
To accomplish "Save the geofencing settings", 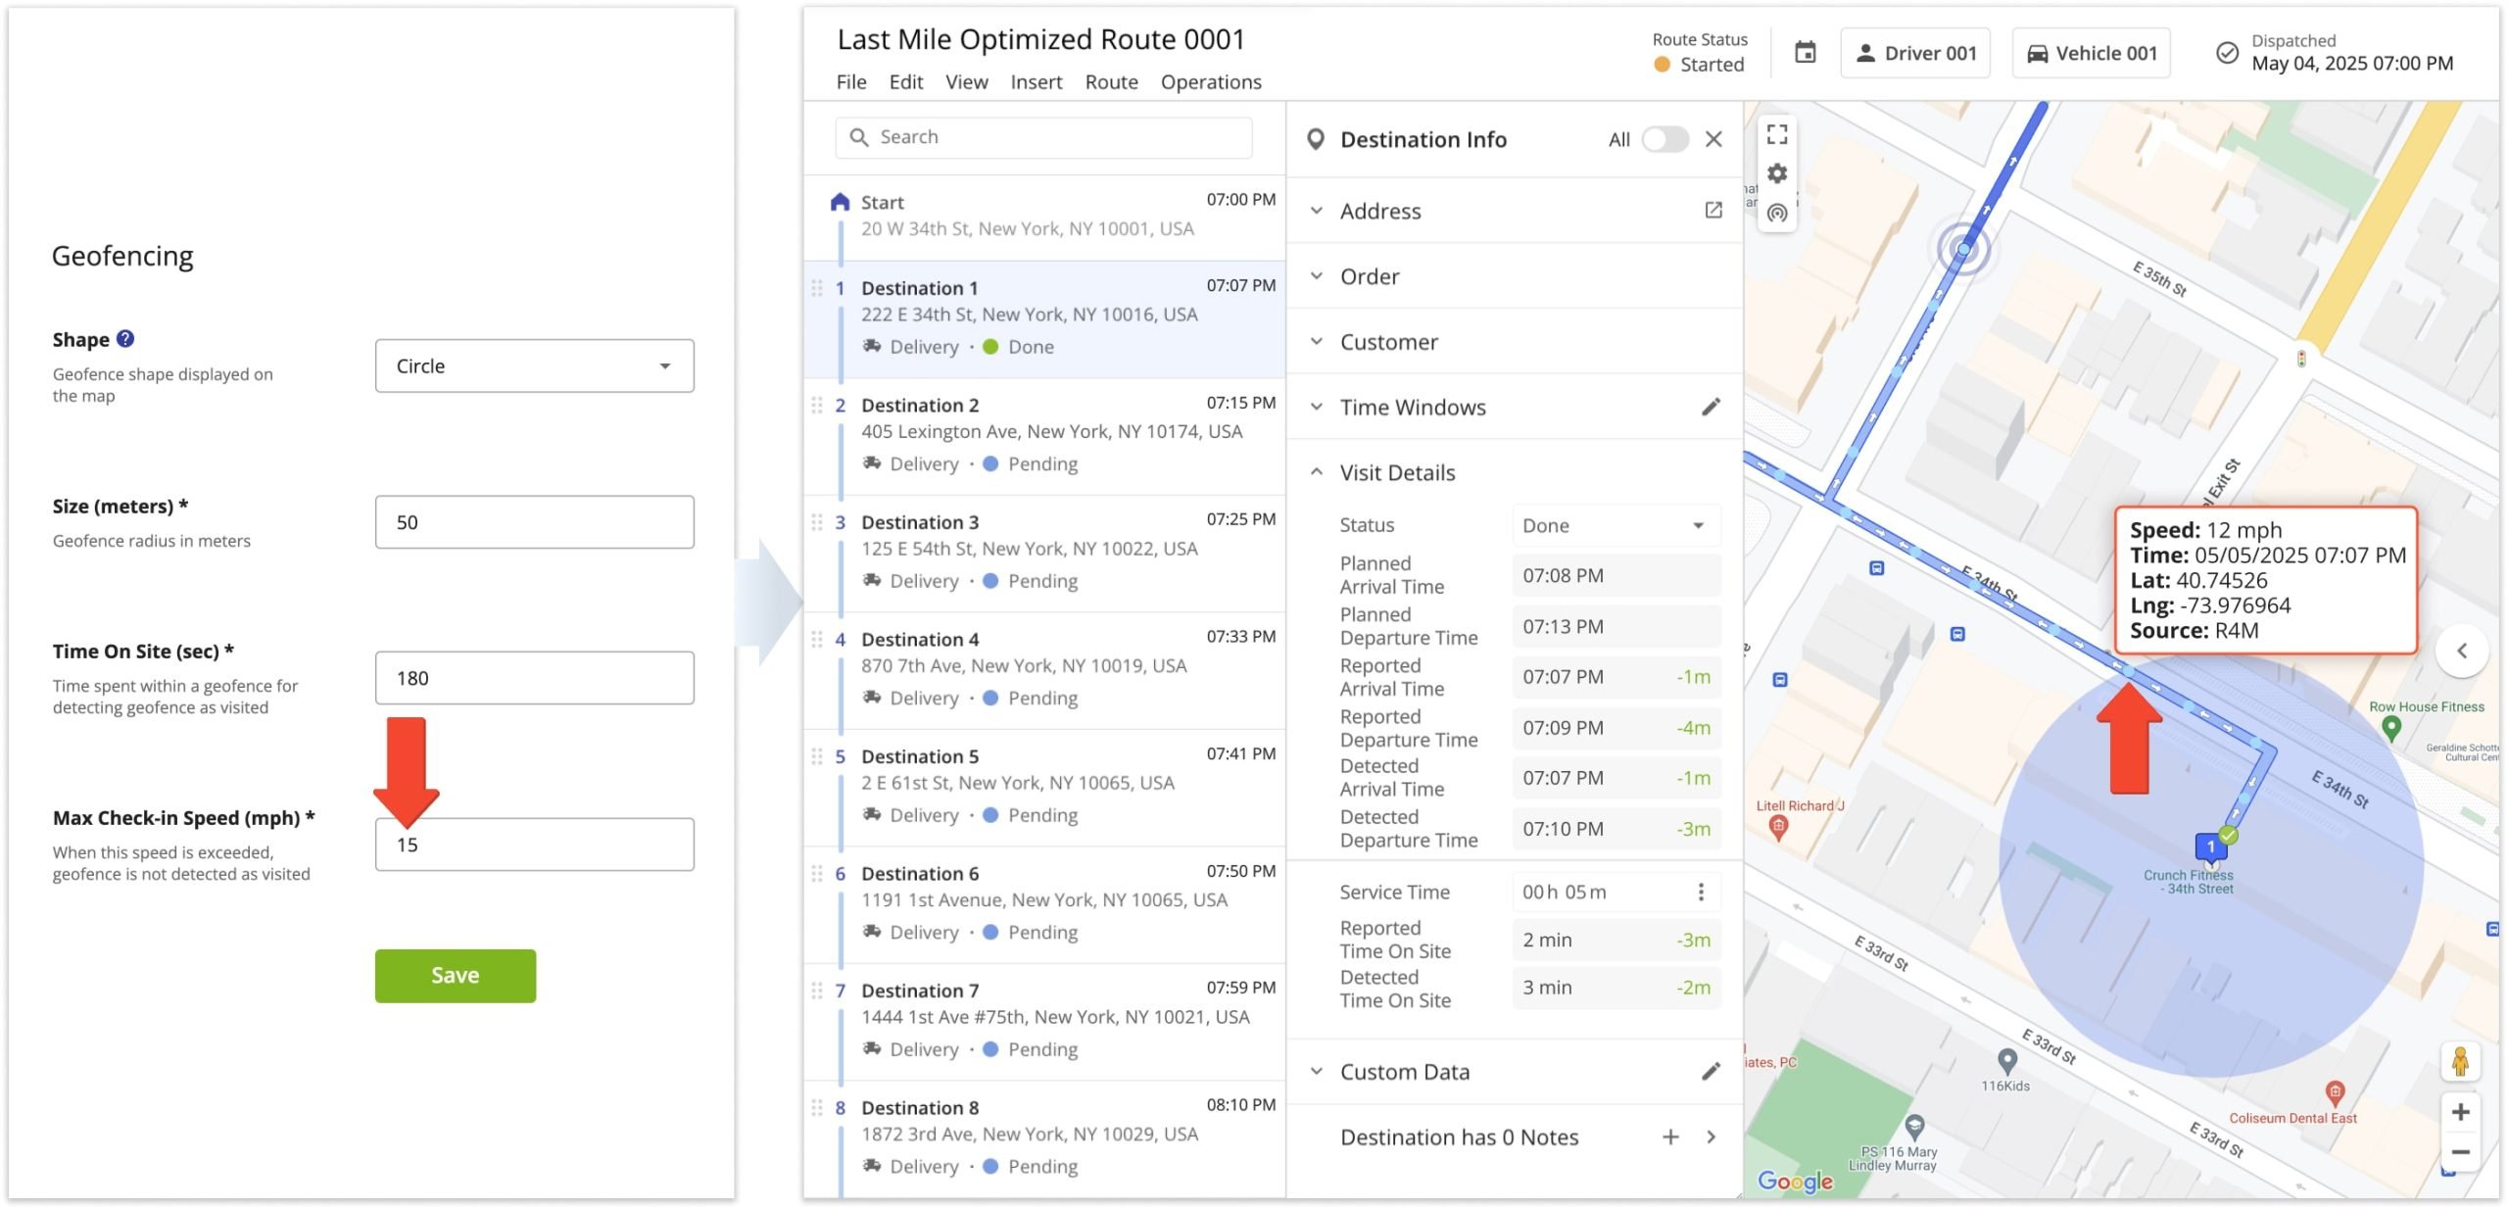I will tap(456, 976).
